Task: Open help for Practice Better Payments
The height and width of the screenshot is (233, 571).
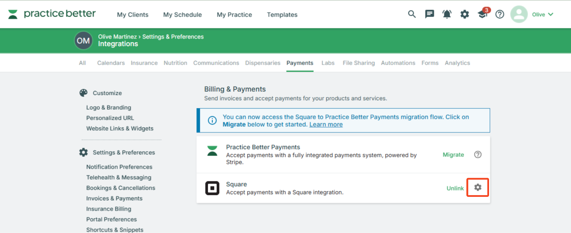Action: pos(478,154)
